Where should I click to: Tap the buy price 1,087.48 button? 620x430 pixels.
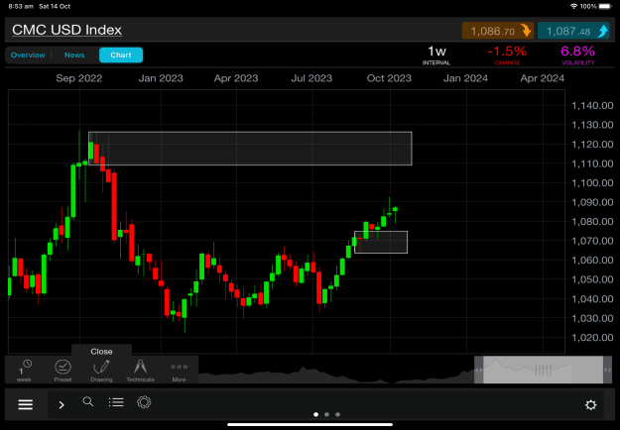(x=573, y=31)
